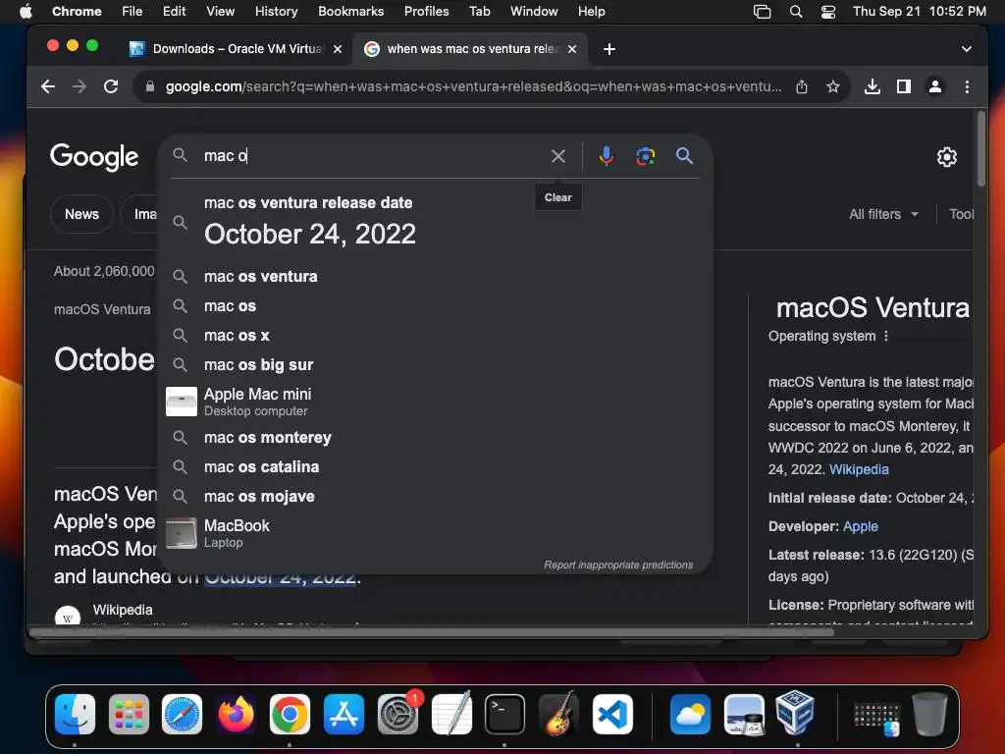
Task: Close the Oracle VM Downloads tab
Action: pyautogui.click(x=338, y=49)
